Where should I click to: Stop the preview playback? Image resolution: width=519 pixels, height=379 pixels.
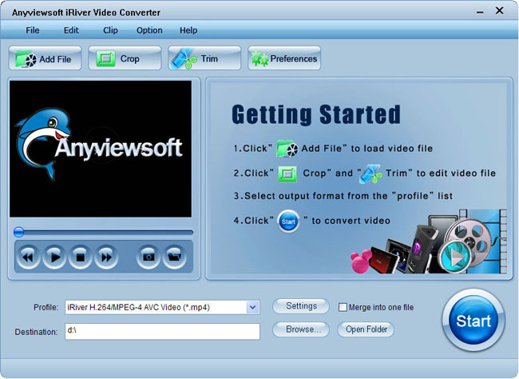(x=80, y=257)
